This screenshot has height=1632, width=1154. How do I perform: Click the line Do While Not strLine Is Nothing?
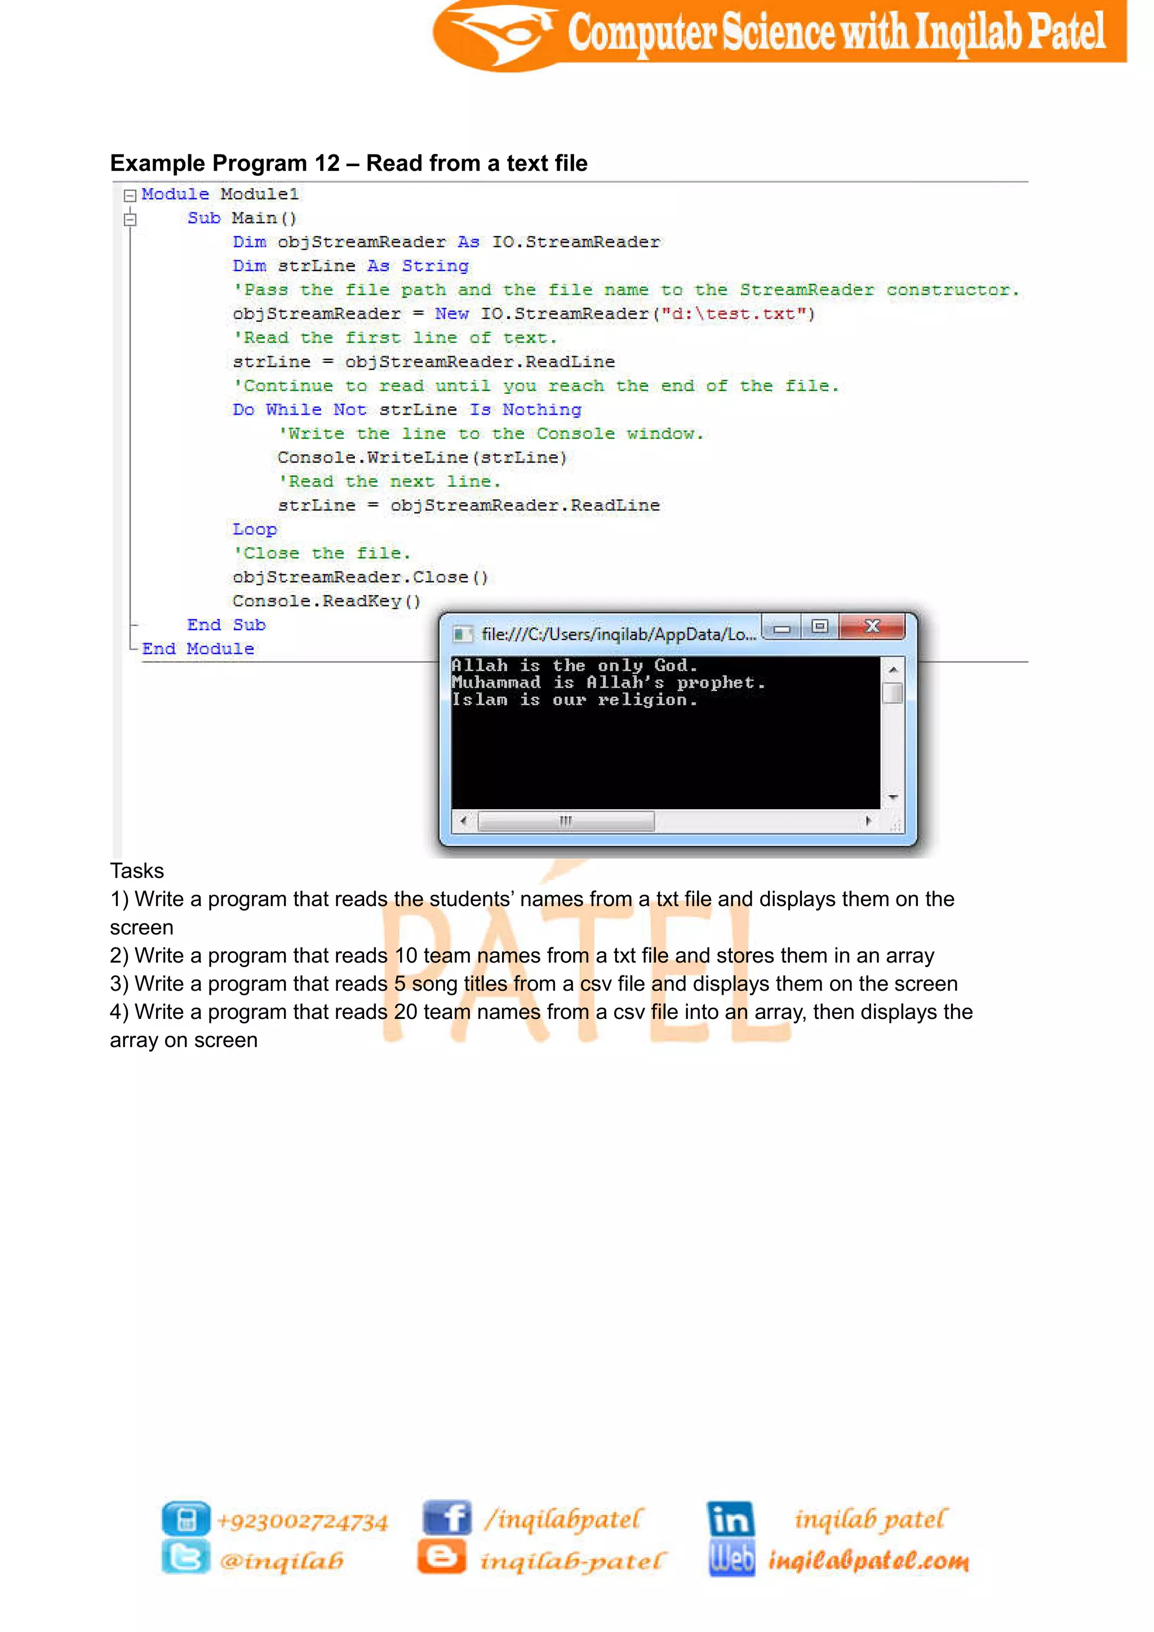point(407,410)
